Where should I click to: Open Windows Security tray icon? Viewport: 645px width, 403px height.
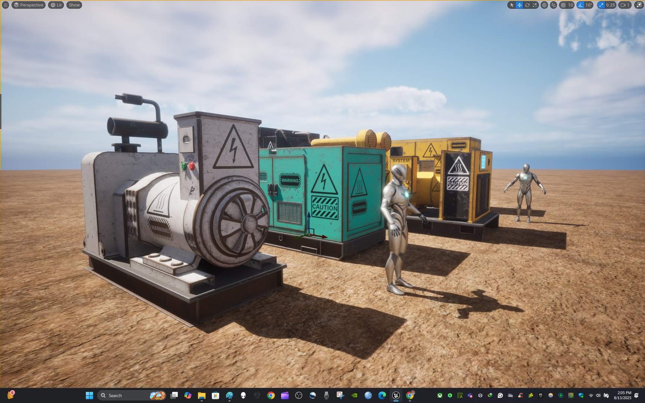[581, 396]
